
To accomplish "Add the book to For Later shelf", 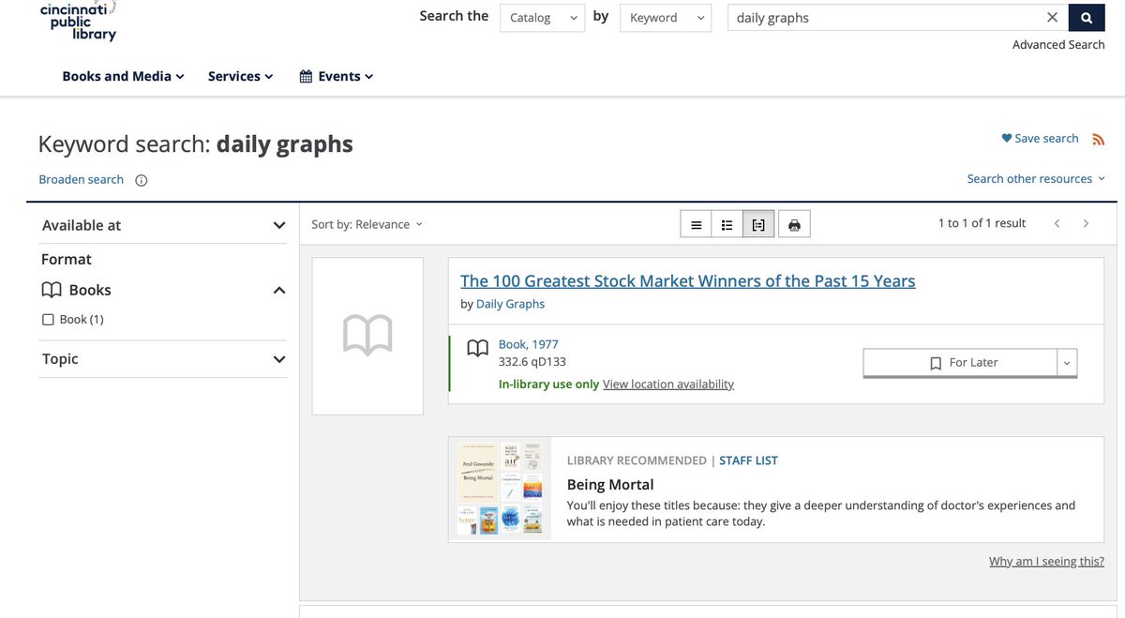I will [x=960, y=363].
